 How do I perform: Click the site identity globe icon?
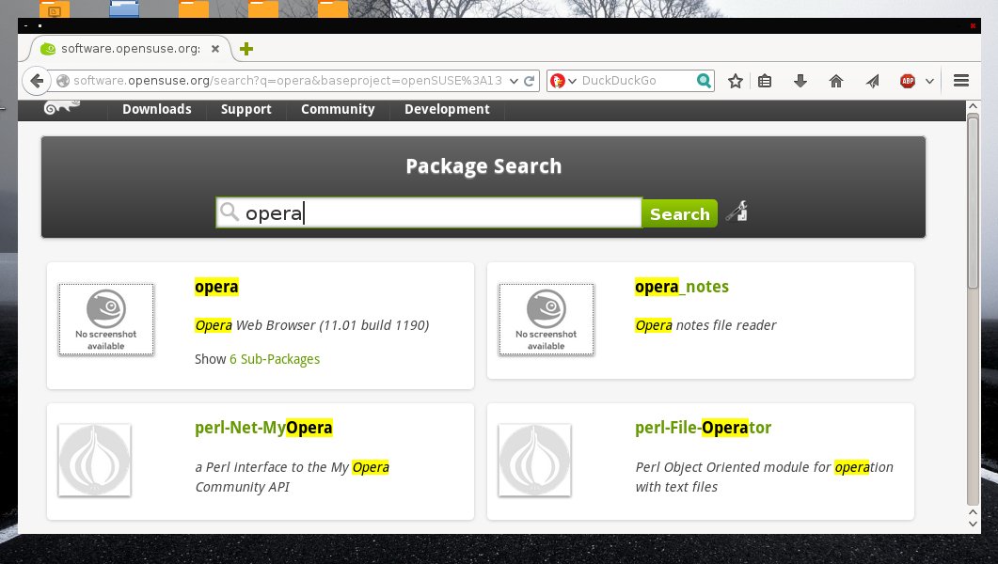point(63,81)
